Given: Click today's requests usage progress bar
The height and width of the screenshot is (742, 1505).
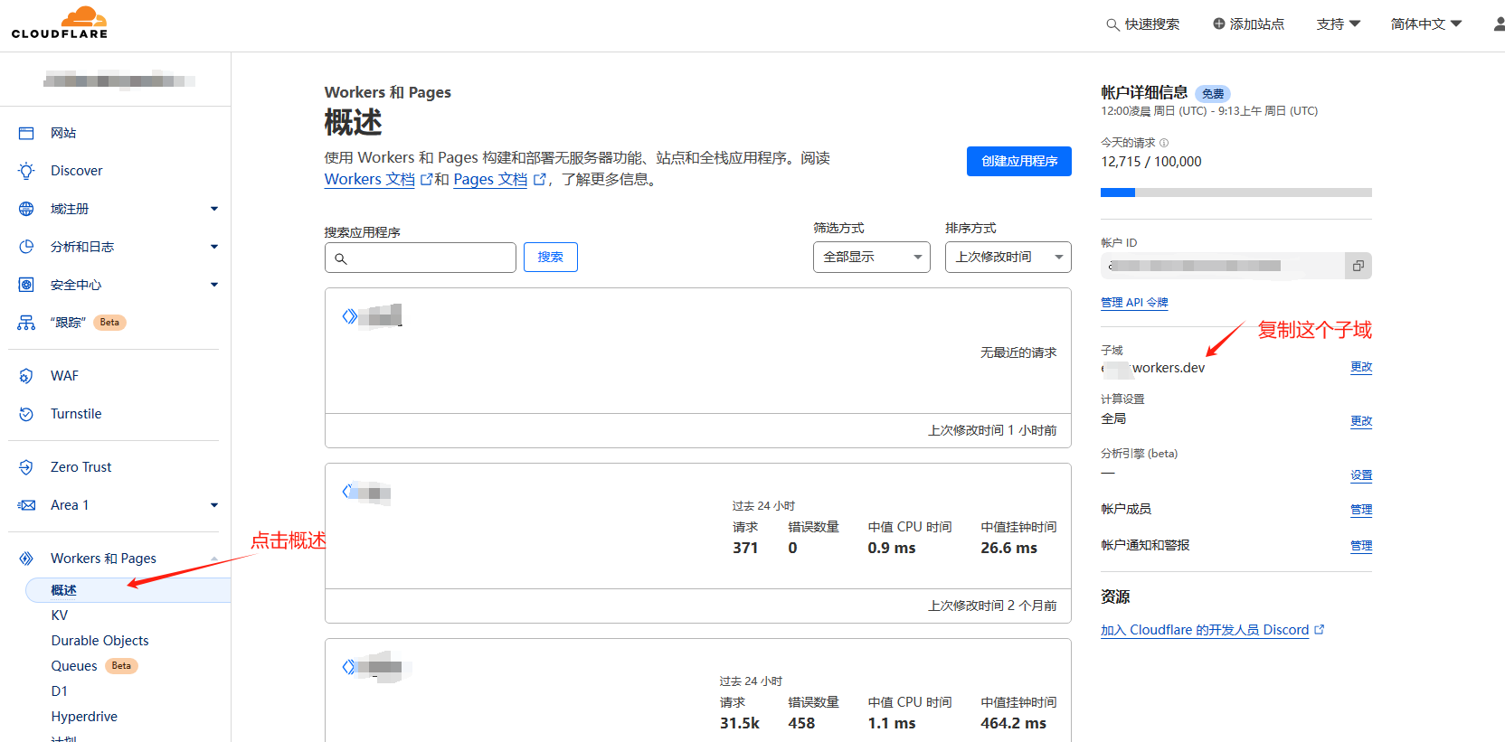Looking at the screenshot, I should [1236, 193].
